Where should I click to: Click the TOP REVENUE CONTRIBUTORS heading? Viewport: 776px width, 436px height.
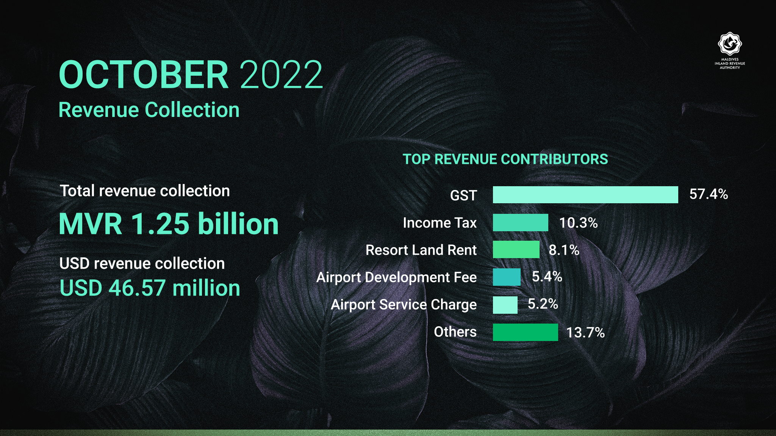coord(505,159)
